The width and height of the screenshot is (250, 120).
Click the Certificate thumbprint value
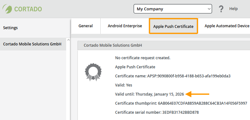[x=203, y=103]
